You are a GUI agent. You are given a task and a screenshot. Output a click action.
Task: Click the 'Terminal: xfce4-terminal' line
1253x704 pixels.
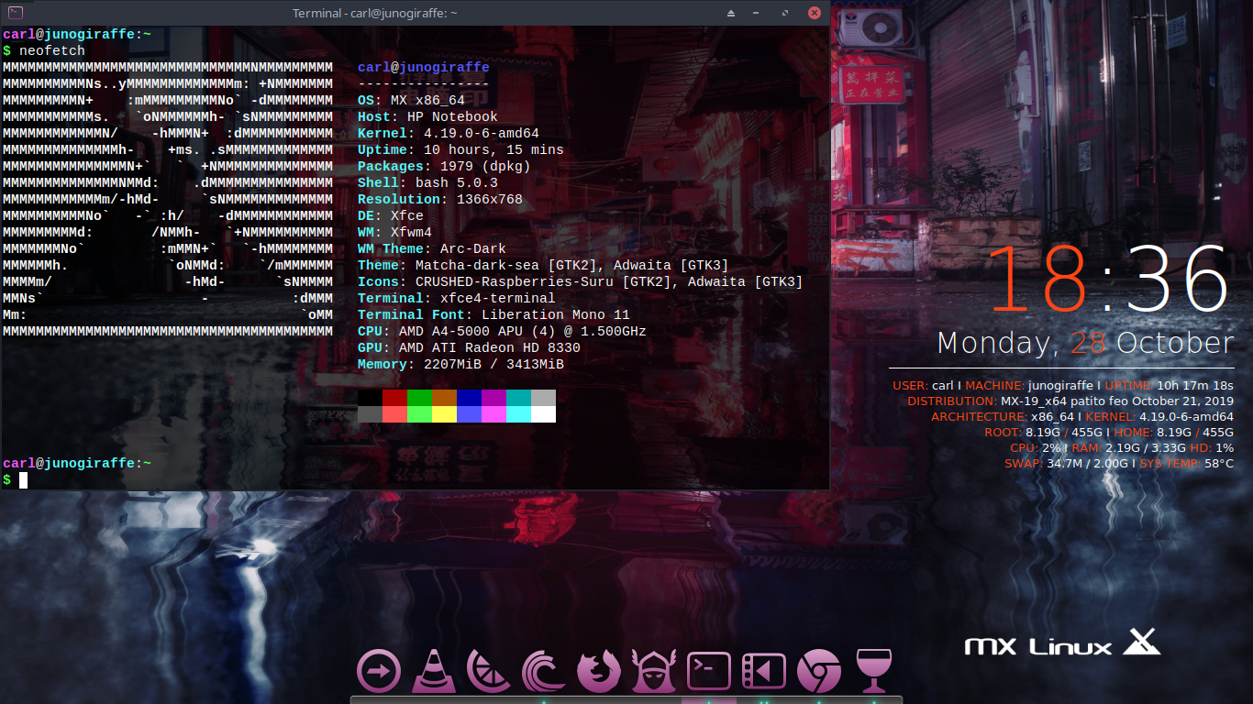click(x=457, y=299)
